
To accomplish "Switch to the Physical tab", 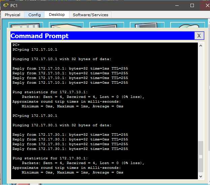I will pyautogui.click(x=12, y=15).
